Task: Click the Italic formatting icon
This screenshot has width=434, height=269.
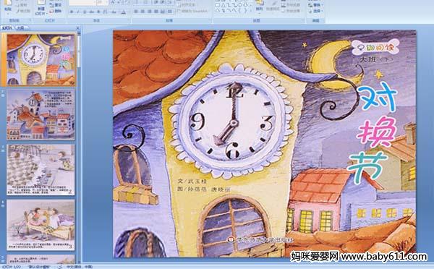Action: (78, 12)
